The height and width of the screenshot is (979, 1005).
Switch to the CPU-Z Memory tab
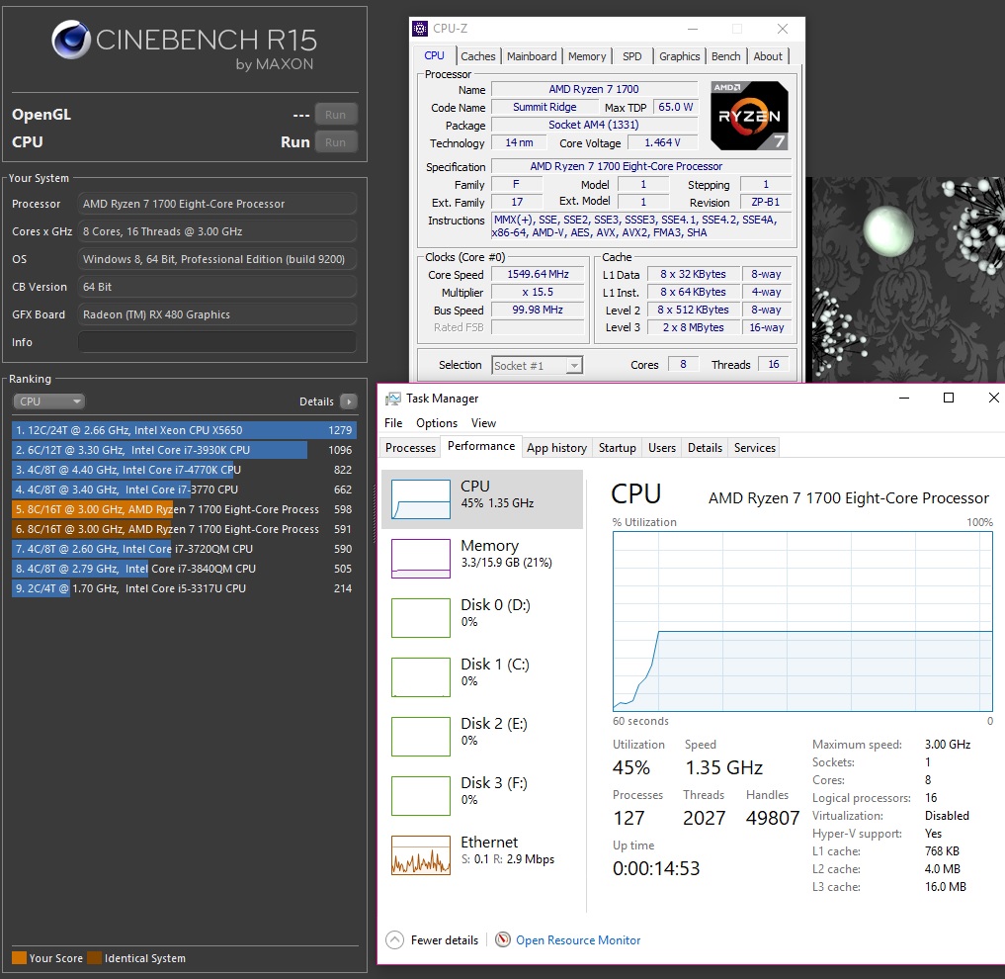[x=586, y=56]
